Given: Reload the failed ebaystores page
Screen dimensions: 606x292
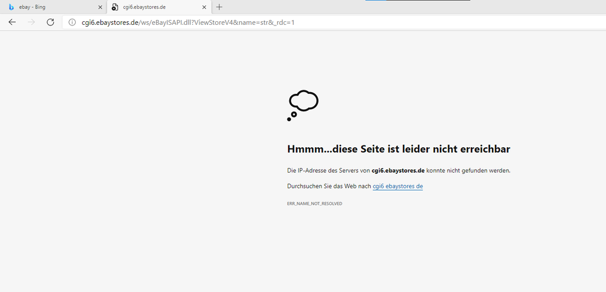Looking at the screenshot, I should (x=50, y=22).
